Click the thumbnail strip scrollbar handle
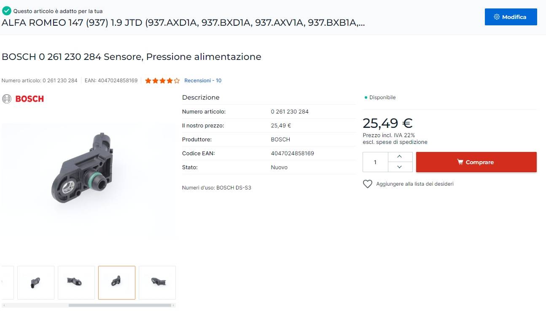Image resolution: width=546 pixels, height=311 pixels. 120,305
